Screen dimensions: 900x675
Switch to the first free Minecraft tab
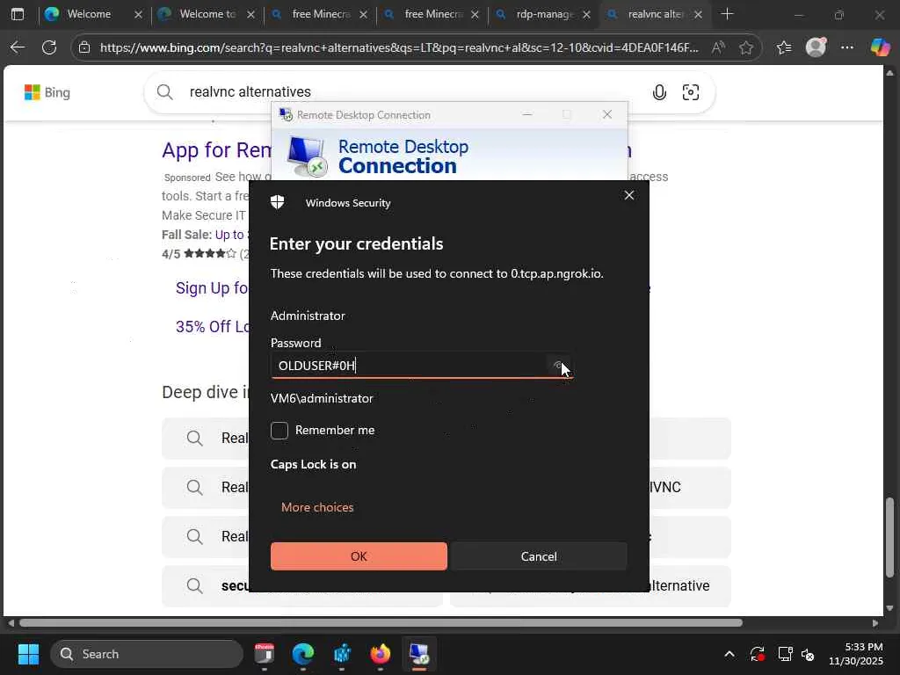pos(318,14)
